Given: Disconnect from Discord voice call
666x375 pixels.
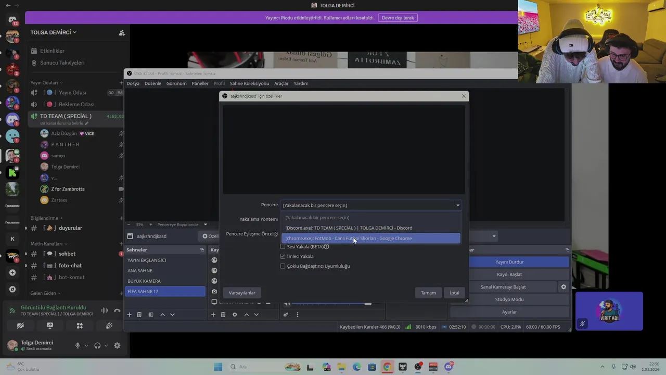Looking at the screenshot, I should coord(117,310).
